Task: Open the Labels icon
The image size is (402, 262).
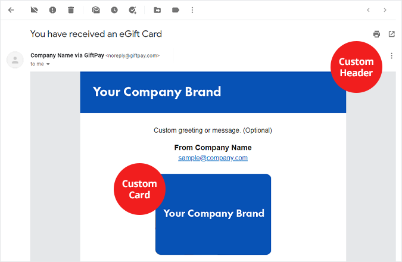Action: 175,10
